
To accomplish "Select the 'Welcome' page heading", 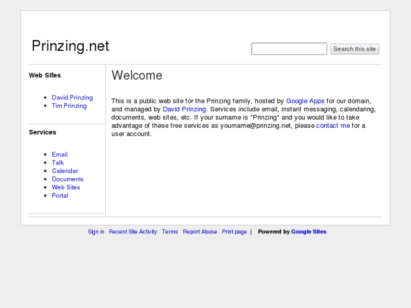I will click(x=137, y=75).
